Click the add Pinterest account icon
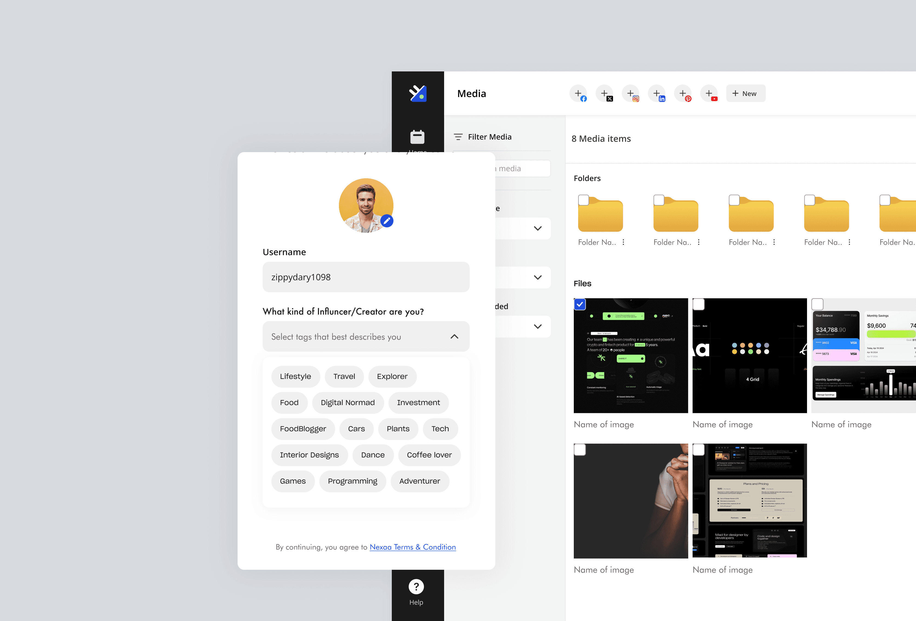The image size is (916, 621). (683, 94)
